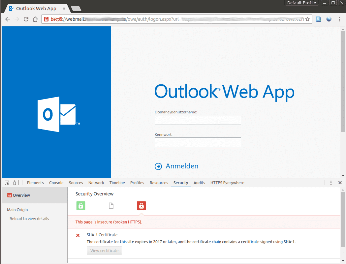Click the Kennwort password field
Image resolution: width=346 pixels, height=264 pixels.
click(x=198, y=142)
